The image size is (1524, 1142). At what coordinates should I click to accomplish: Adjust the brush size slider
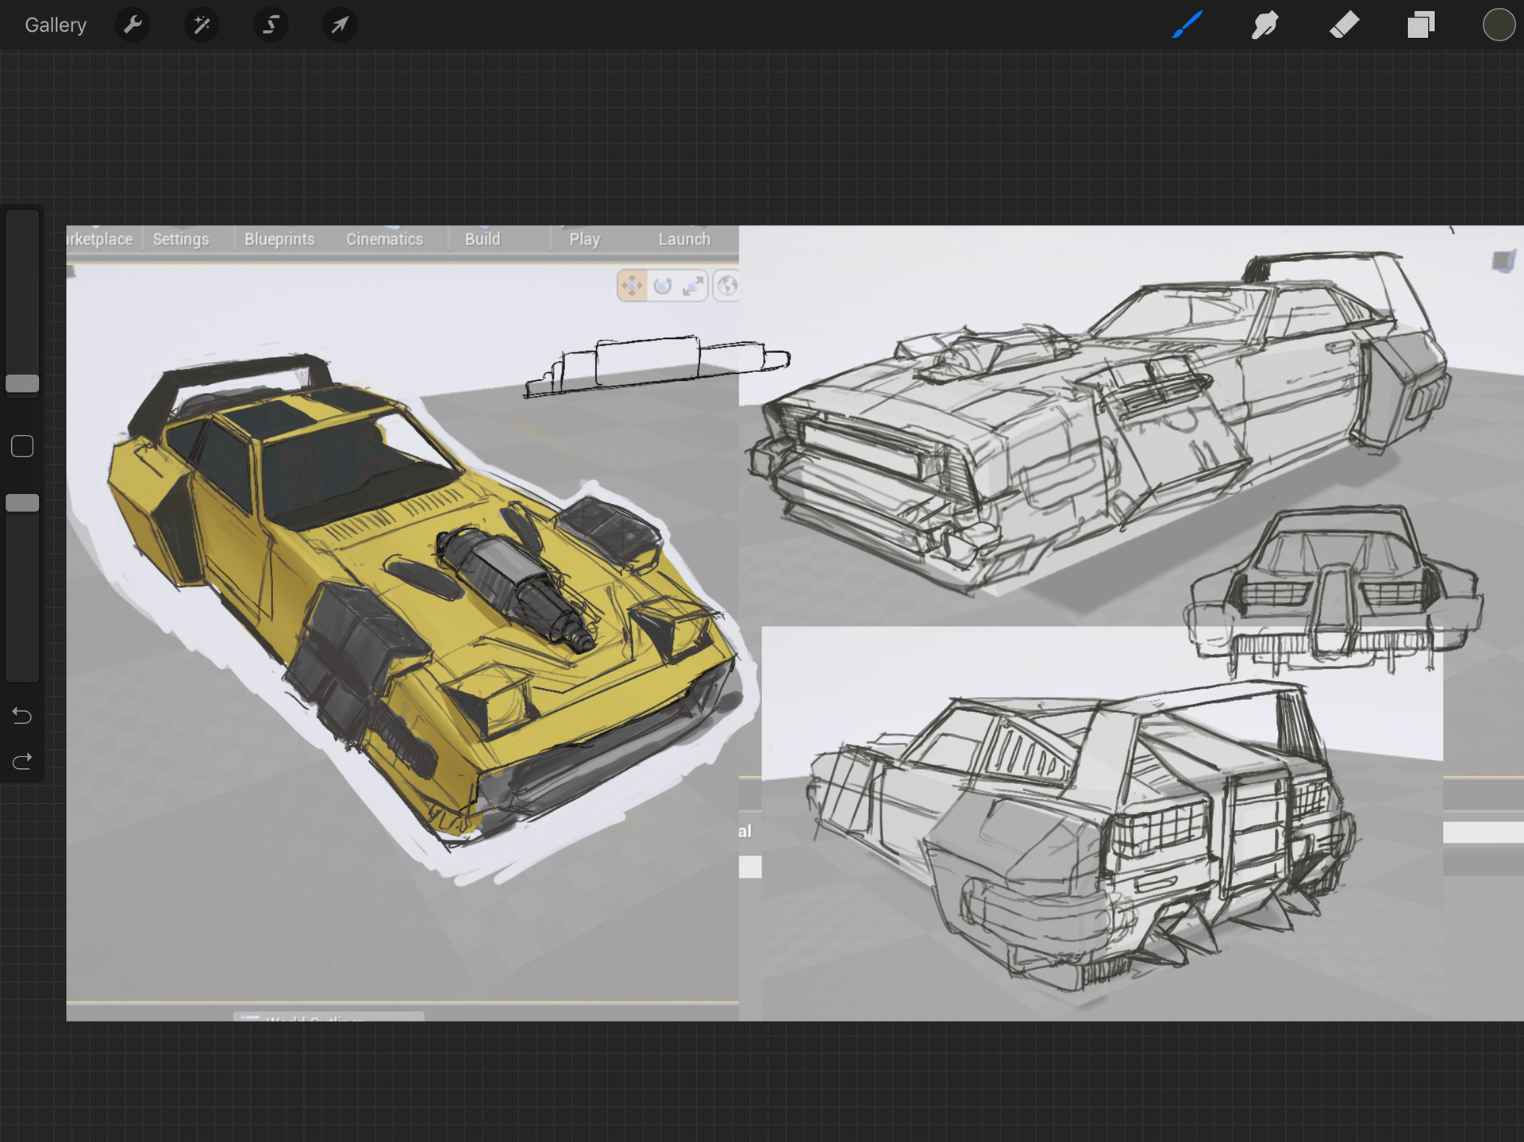[22, 383]
